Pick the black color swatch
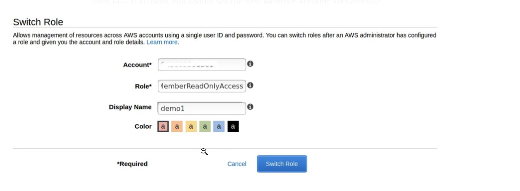The width and height of the screenshot is (520, 191). pos(233,127)
